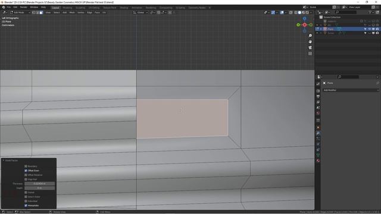Open viewport shading options dropdown arrow

(x=311, y=12)
